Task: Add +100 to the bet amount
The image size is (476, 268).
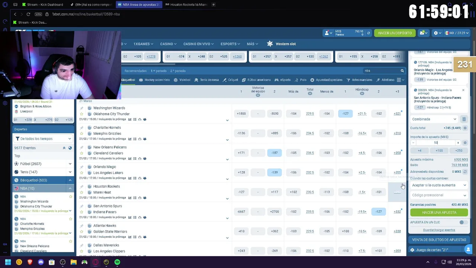Action: click(x=439, y=151)
